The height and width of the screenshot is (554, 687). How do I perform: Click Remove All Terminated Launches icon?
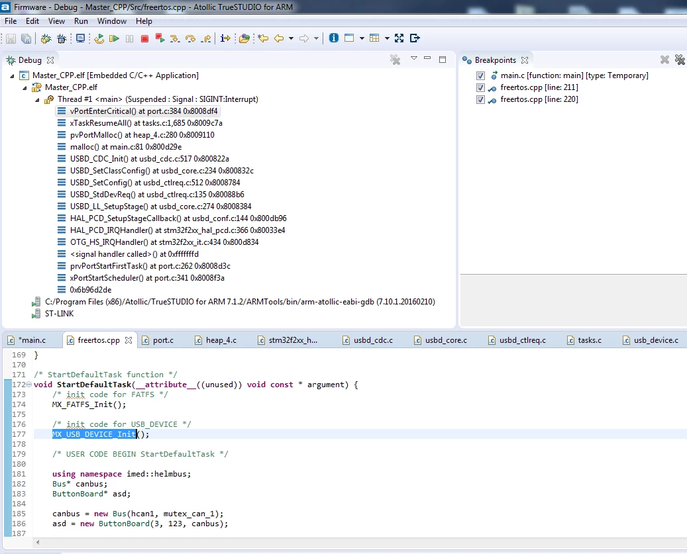(396, 60)
